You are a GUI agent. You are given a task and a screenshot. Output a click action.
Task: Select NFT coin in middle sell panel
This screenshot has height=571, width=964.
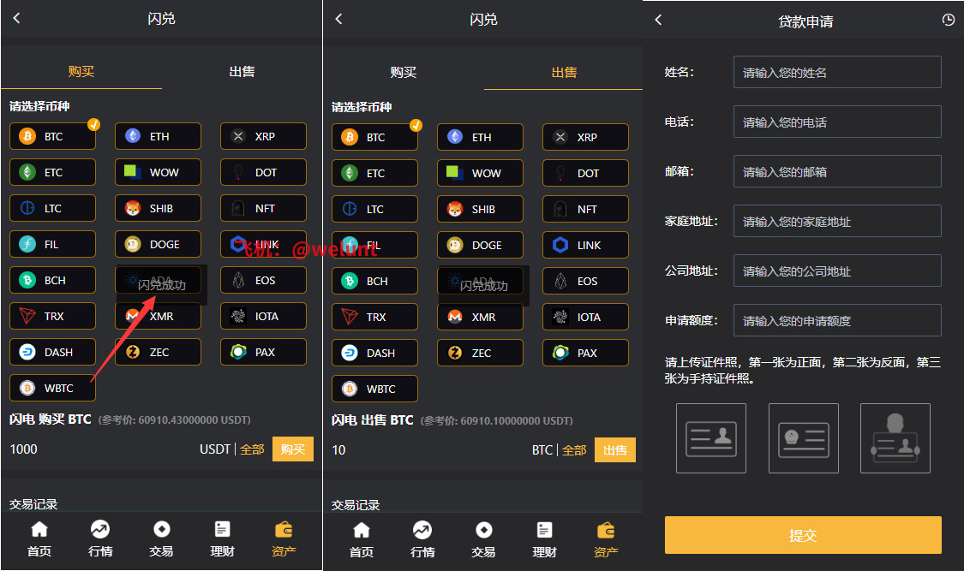coord(585,209)
